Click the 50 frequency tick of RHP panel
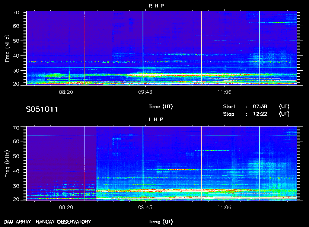This screenshot has width=309, height=227. [16, 41]
